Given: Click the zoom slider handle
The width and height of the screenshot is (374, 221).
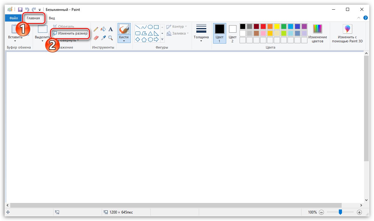Looking at the screenshot, I should pos(340,212).
